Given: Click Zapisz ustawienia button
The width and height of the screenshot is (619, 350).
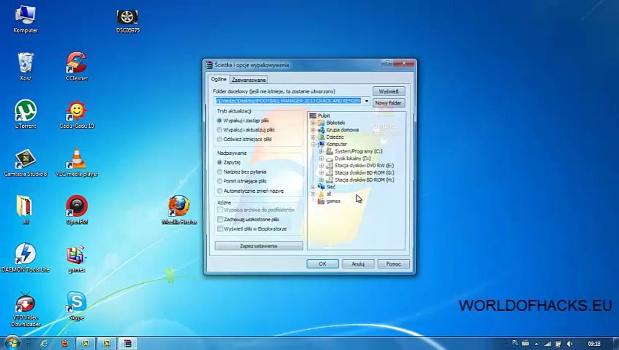Looking at the screenshot, I should [258, 246].
